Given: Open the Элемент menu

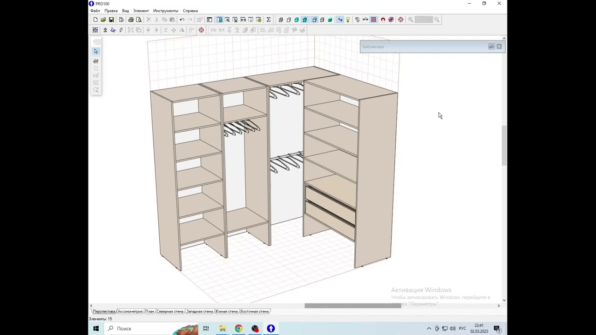Looking at the screenshot, I should (141, 11).
